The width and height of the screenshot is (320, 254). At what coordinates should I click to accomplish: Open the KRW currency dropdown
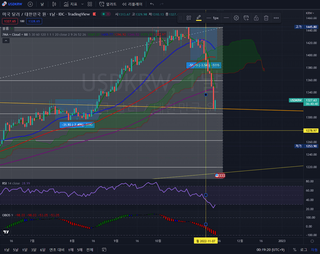pos(310,13)
